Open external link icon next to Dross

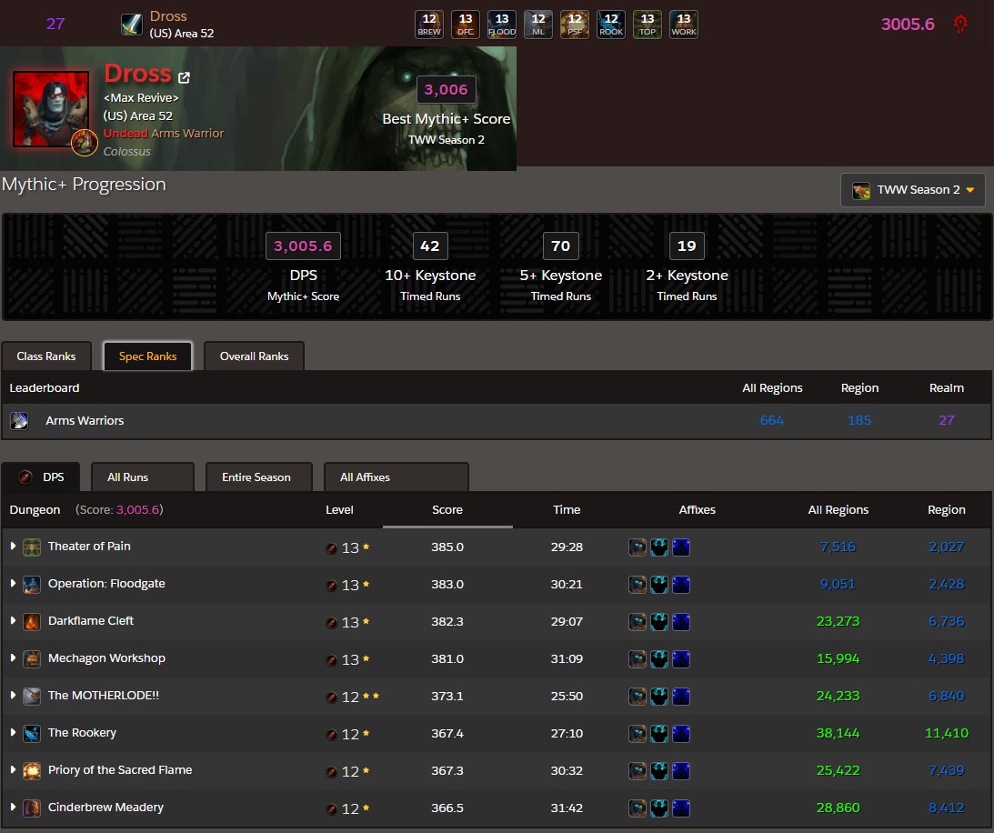tap(184, 77)
